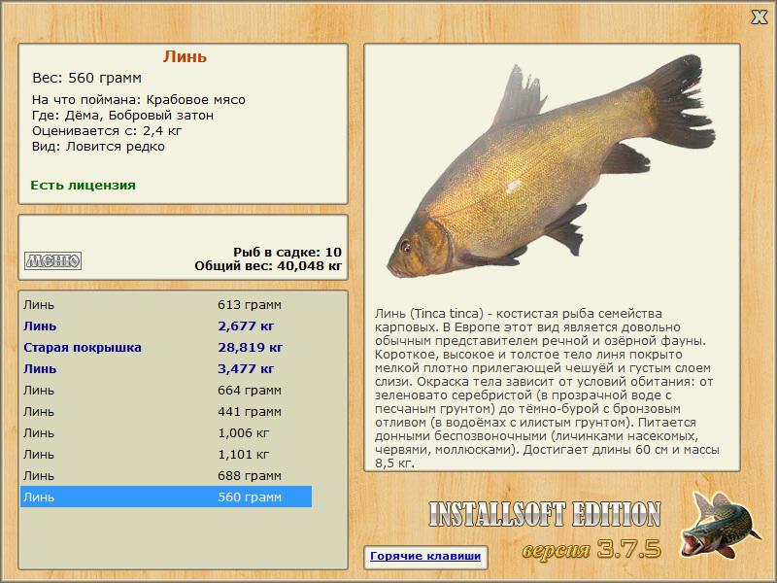
Task: Close the fish info window with X
Action: tap(759, 17)
